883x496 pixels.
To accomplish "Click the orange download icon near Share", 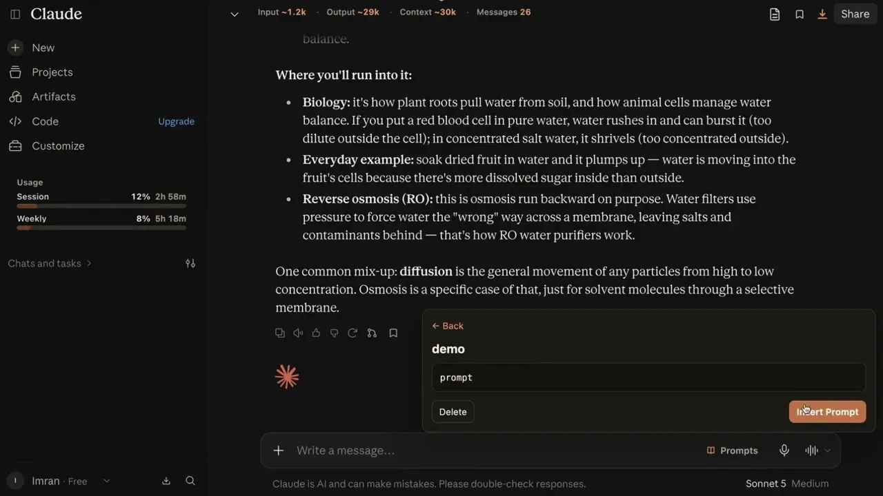I will (x=822, y=14).
